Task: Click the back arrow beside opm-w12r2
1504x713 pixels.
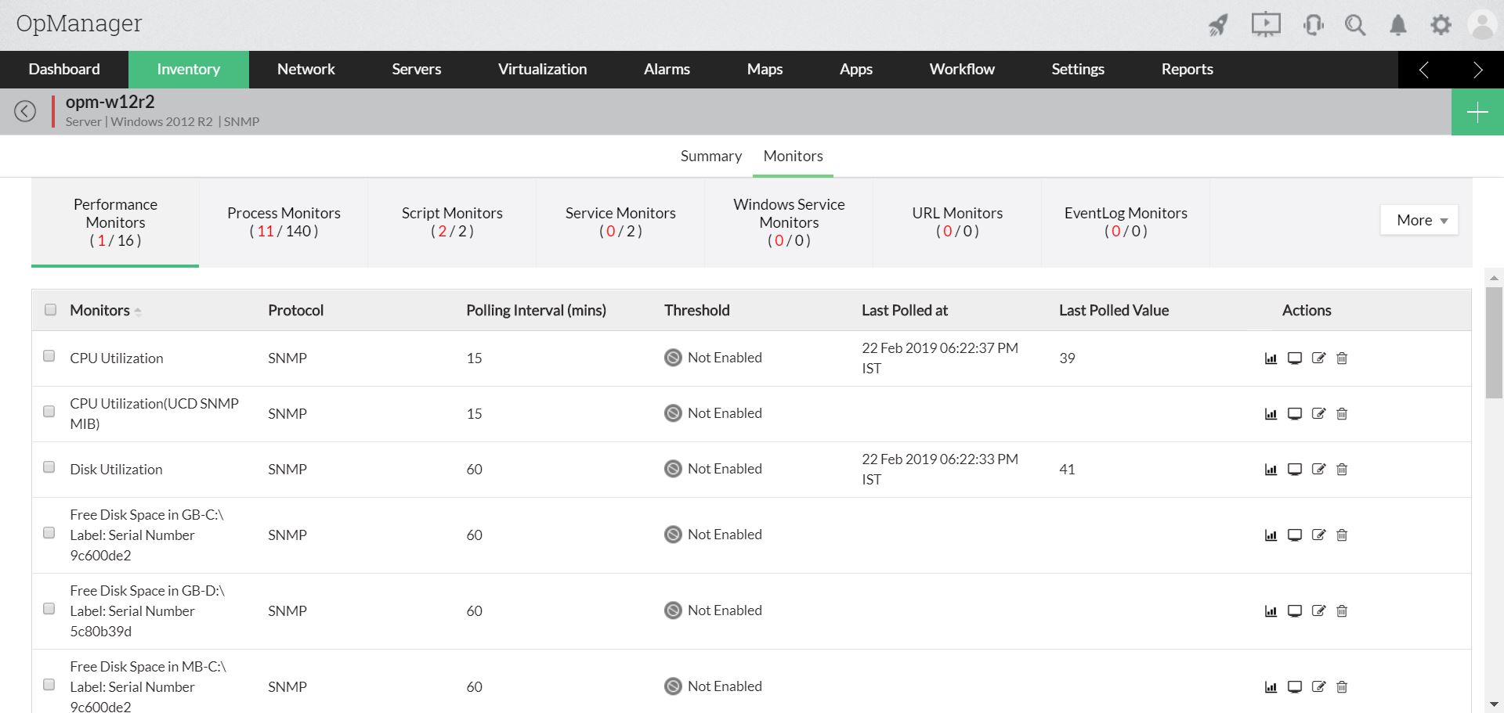Action: click(25, 111)
